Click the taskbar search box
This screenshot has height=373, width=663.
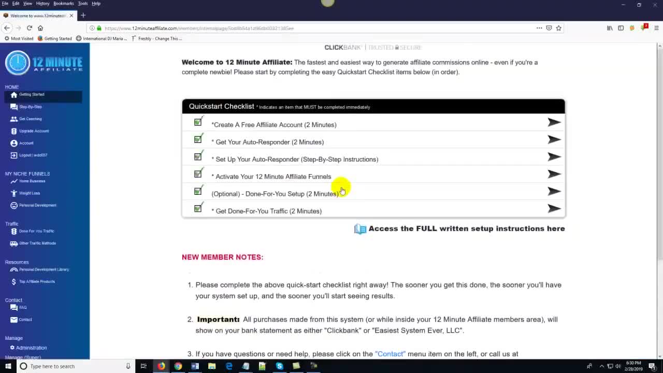75,366
